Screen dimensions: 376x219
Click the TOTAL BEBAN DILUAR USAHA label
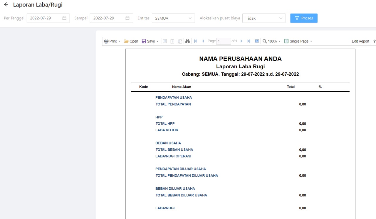click(181, 195)
